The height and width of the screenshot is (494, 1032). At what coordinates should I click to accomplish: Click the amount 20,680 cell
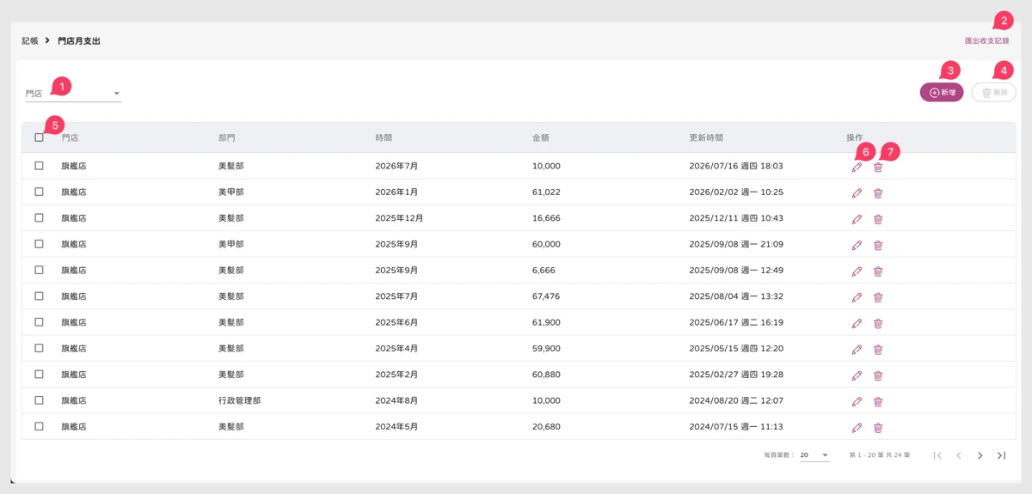[x=546, y=426]
